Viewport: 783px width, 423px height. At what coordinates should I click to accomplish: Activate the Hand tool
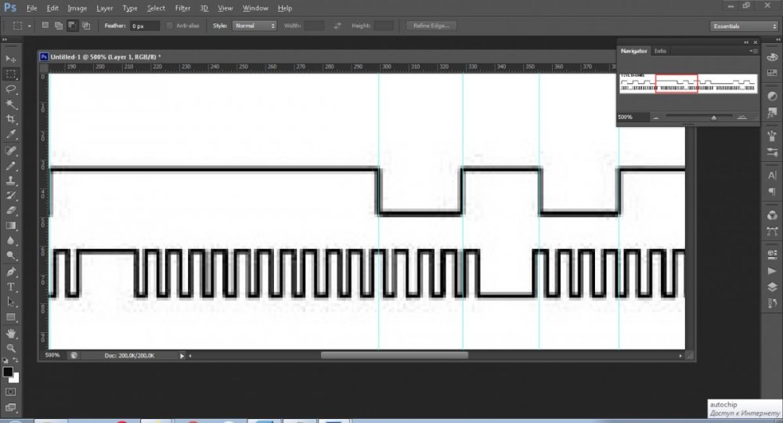(11, 332)
